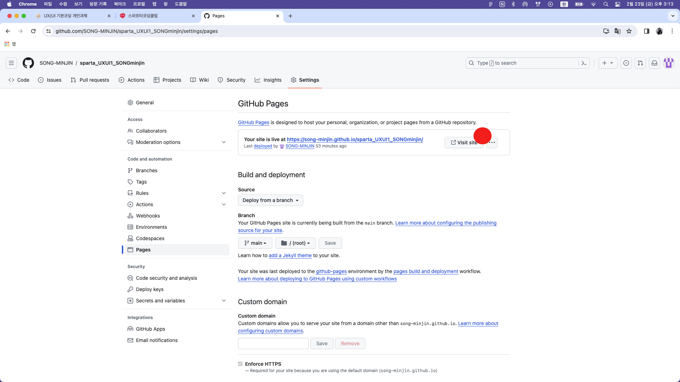Image resolution: width=680 pixels, height=382 pixels.
Task: Open the command palette icon
Action: pos(584,63)
